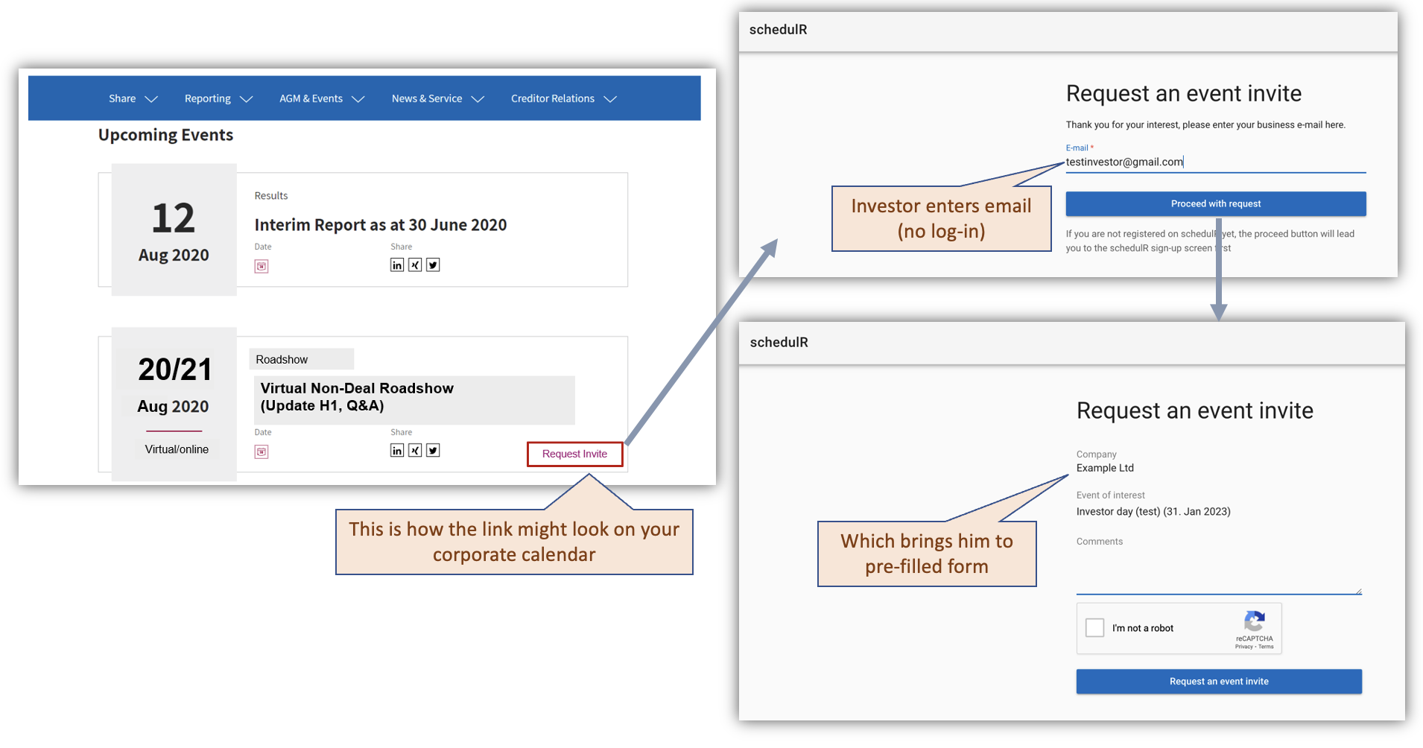The image size is (1423, 748).
Task: Select the Creditor Relations menu item
Action: click(x=552, y=98)
